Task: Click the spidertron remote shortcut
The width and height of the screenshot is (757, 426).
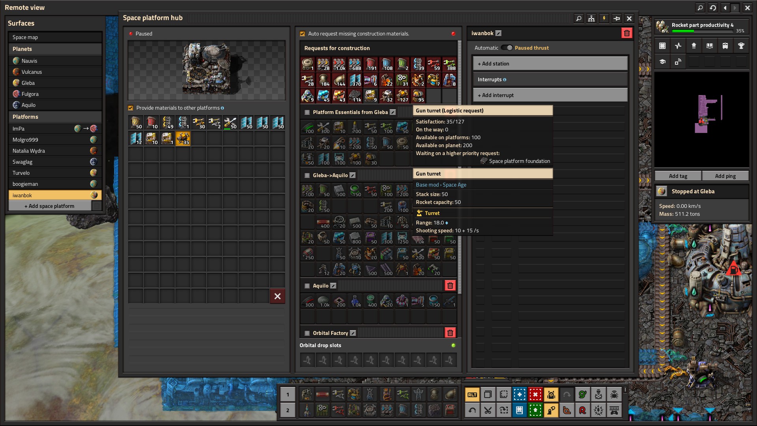Action: click(x=614, y=394)
